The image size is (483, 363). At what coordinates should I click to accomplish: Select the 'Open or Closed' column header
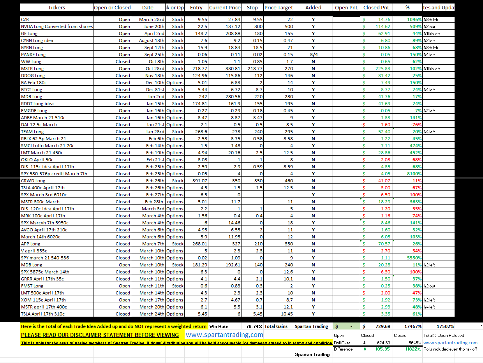point(113,7)
